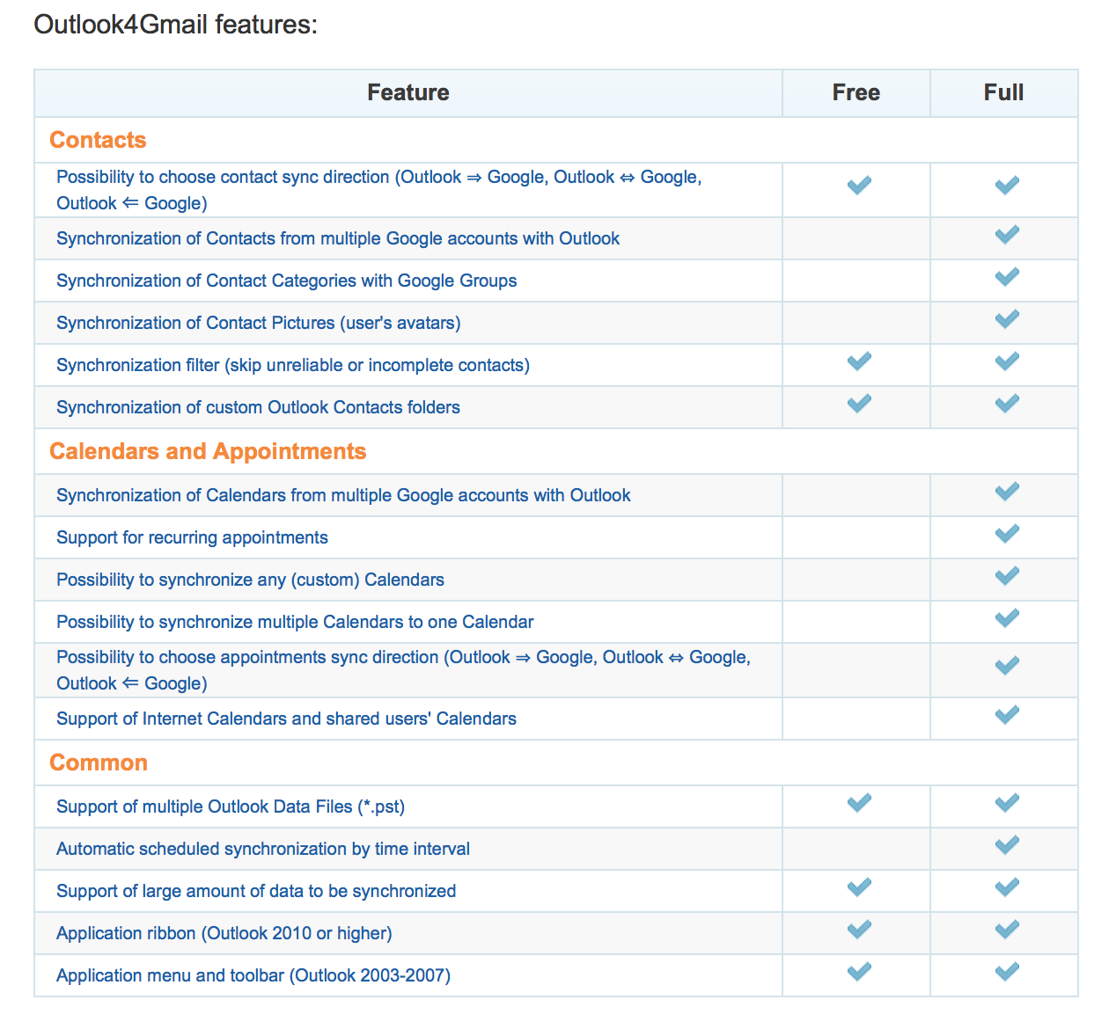Screen dimensions: 1109x1029
Task: Click Full checkmark for Automatic scheduled synchronization
Action: pos(1007,845)
